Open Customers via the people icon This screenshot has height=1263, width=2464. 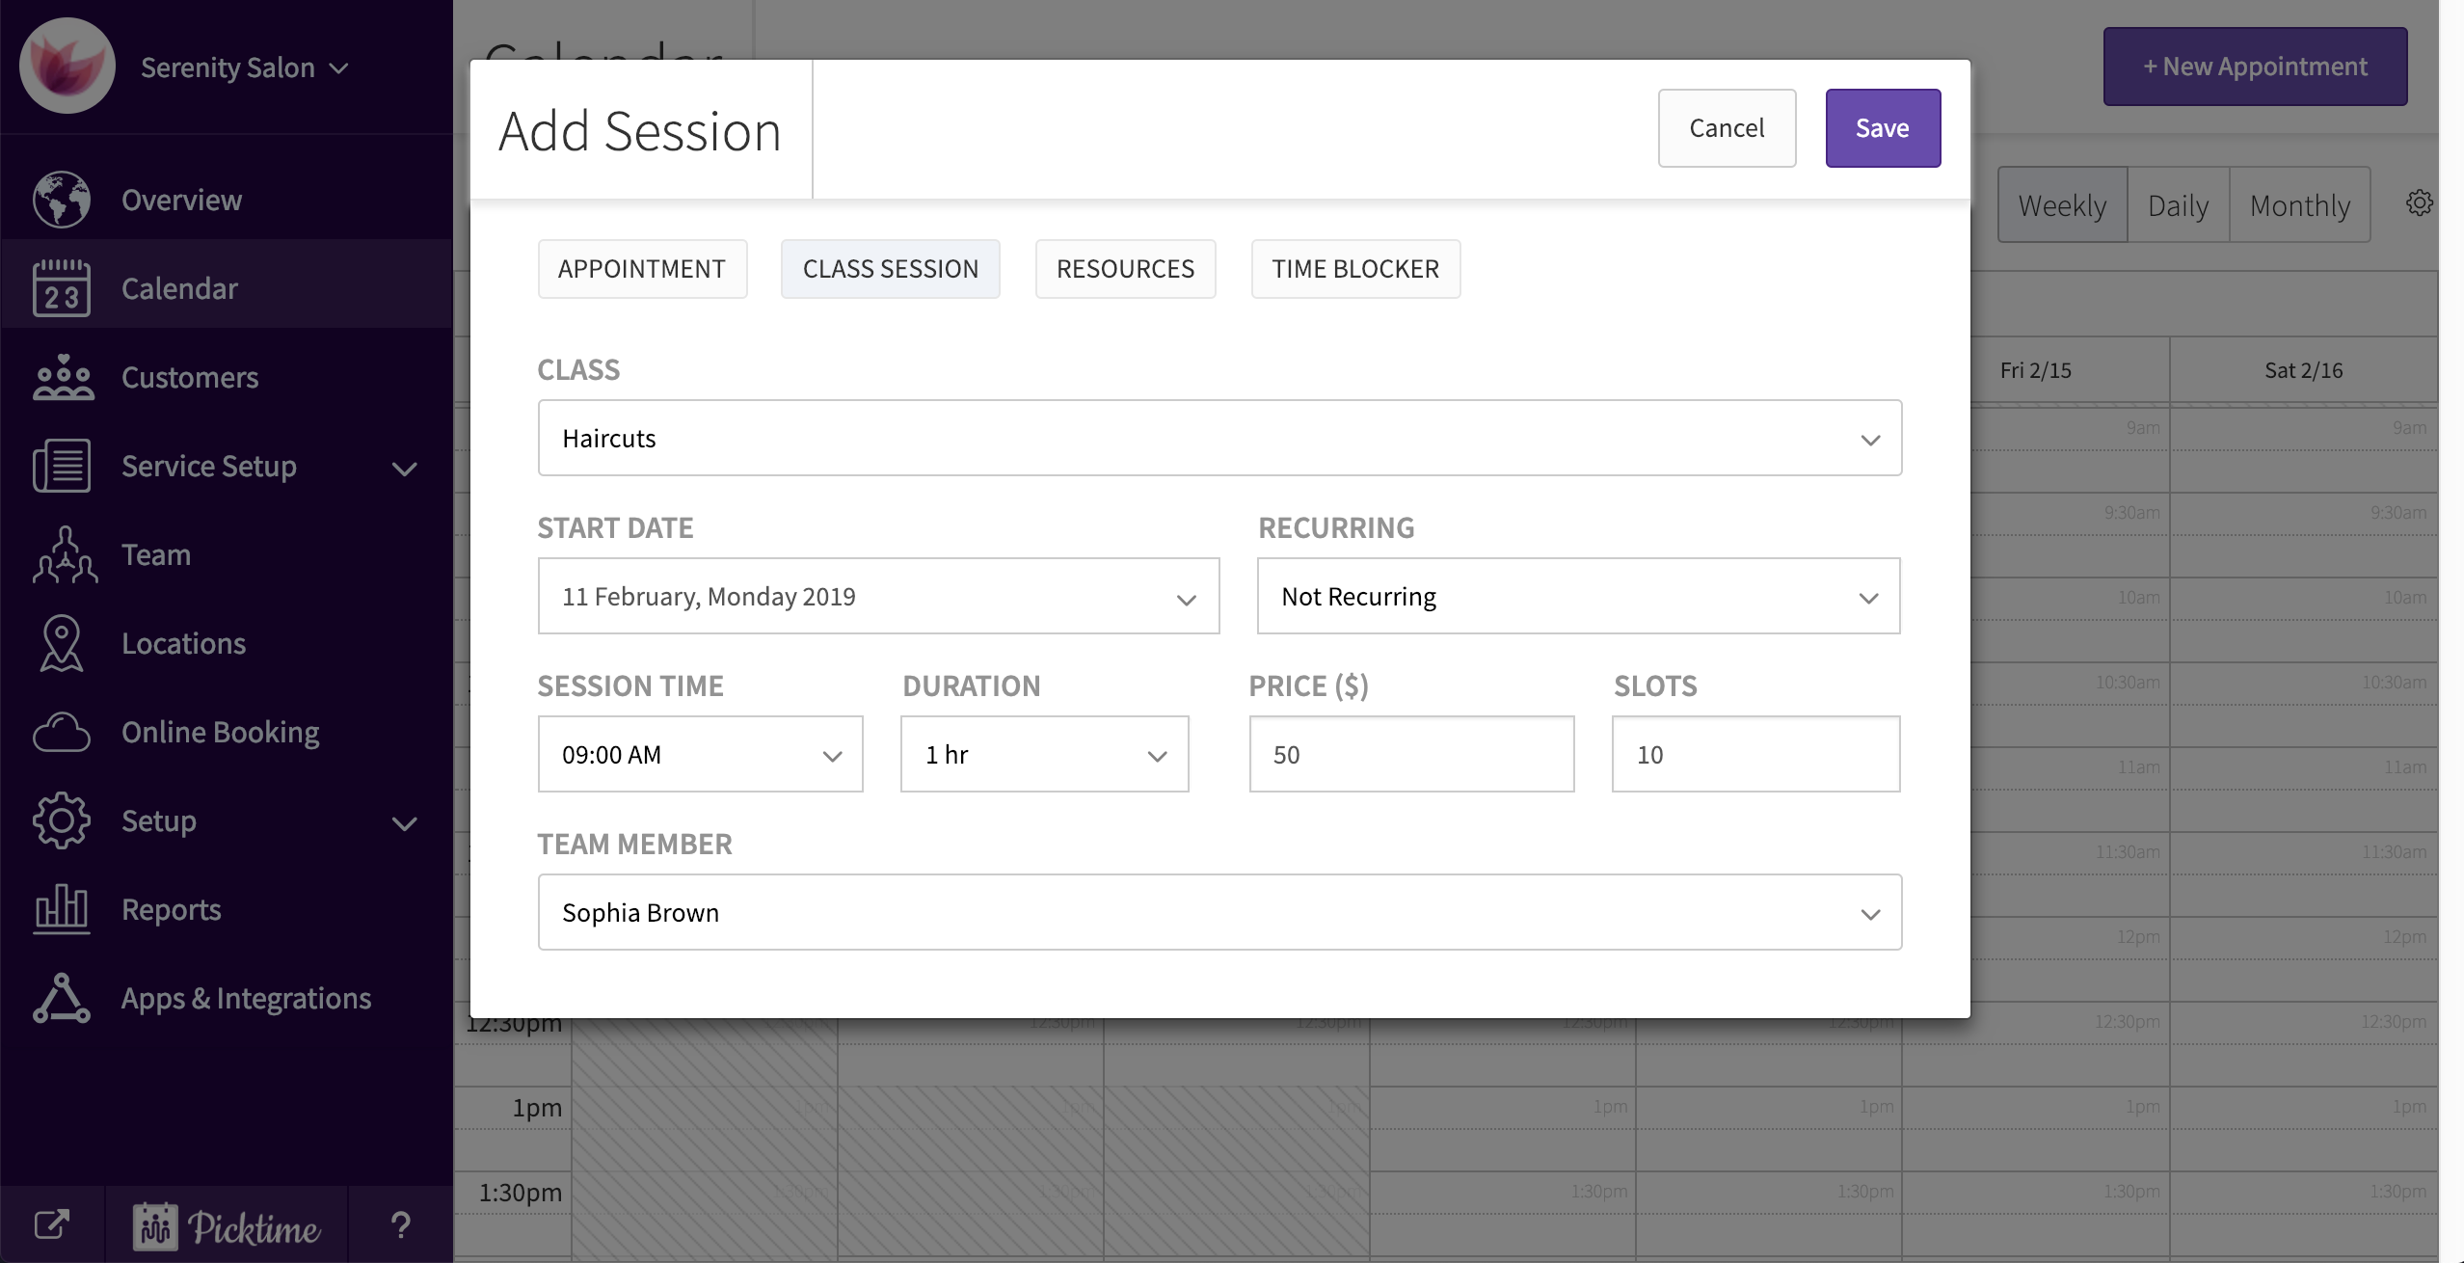[62, 377]
